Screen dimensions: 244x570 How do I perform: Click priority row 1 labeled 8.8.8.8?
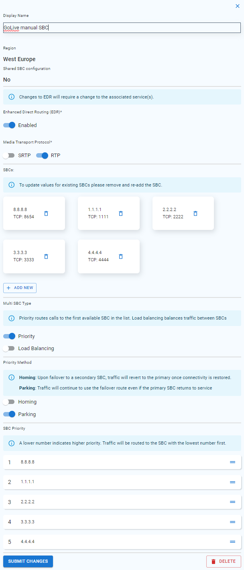(x=122, y=462)
